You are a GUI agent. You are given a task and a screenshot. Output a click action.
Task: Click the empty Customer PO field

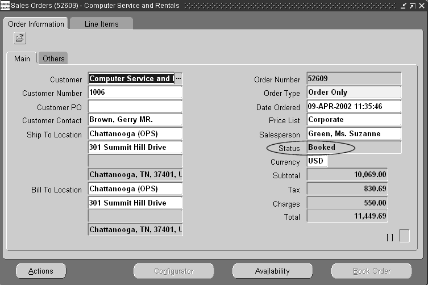[135, 106]
